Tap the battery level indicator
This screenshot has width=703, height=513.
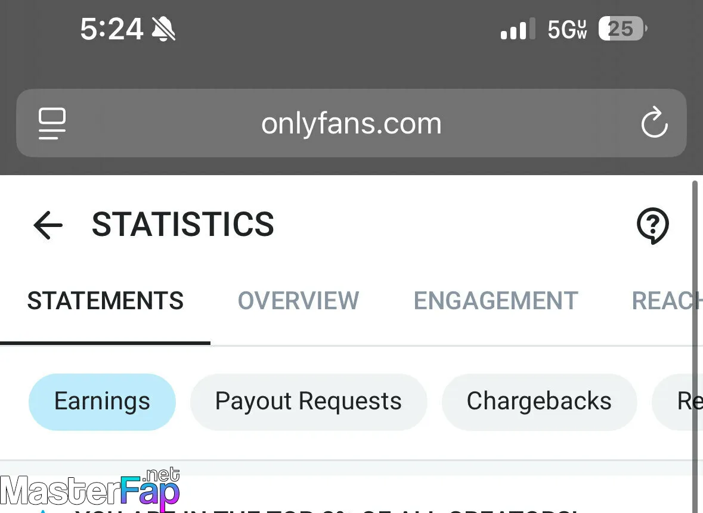pos(623,29)
